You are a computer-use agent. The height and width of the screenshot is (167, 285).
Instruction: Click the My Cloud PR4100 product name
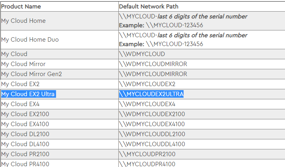25,164
